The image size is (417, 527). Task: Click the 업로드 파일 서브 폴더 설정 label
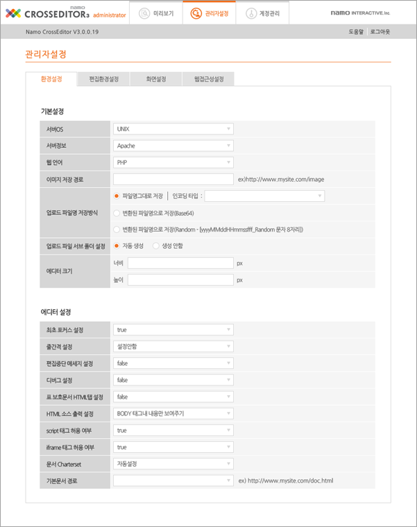pos(76,246)
